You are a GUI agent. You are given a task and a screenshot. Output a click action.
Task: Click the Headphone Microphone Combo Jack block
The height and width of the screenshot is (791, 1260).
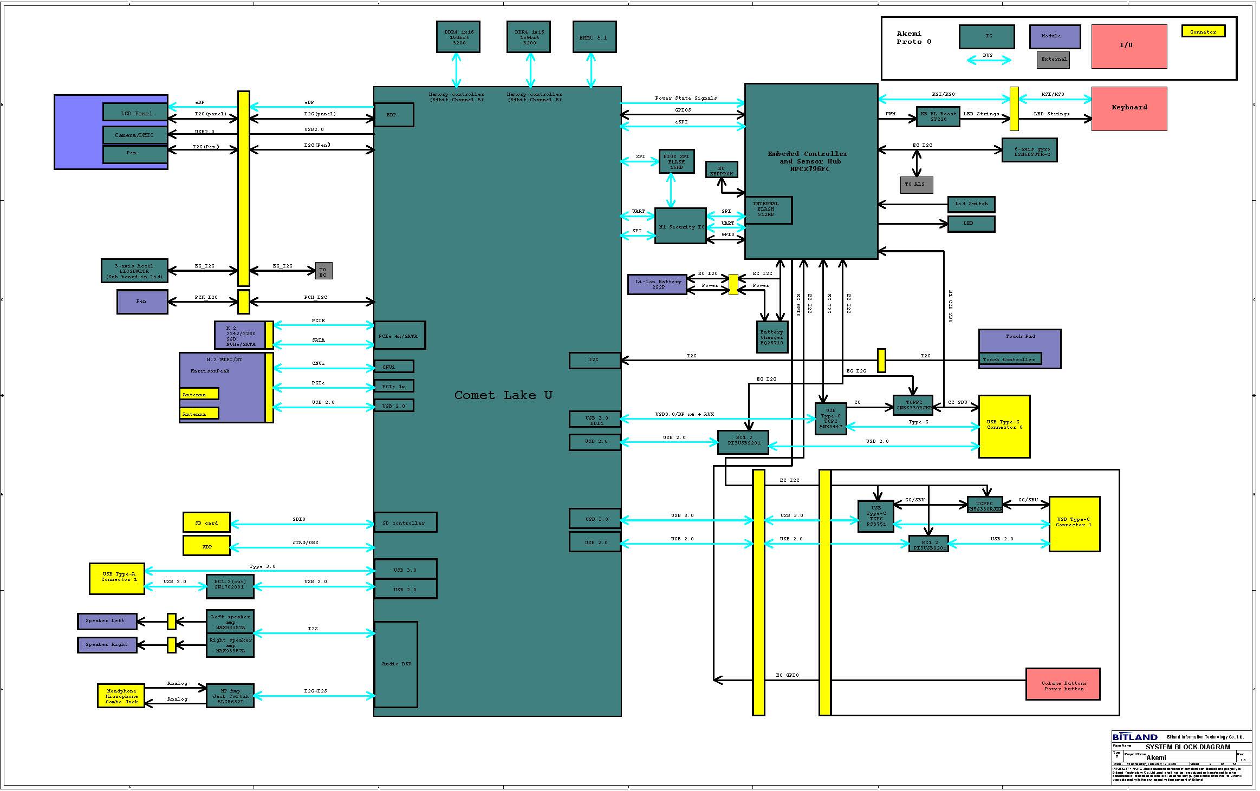coord(121,696)
